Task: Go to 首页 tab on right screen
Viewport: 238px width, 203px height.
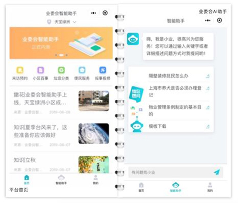Action: click(141, 187)
